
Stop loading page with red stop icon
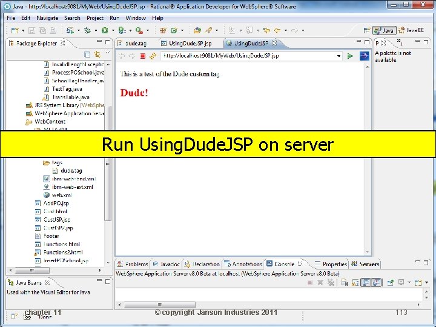tap(143, 56)
